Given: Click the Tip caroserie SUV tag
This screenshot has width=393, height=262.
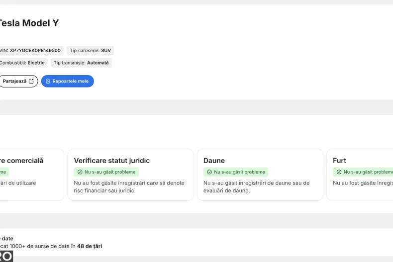Looking at the screenshot, I should [x=90, y=51].
